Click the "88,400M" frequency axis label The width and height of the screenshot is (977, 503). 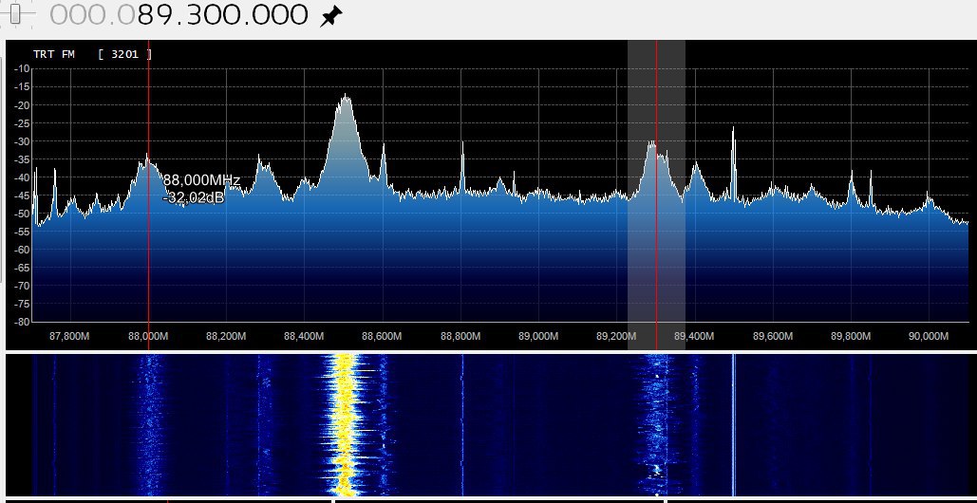(304, 336)
